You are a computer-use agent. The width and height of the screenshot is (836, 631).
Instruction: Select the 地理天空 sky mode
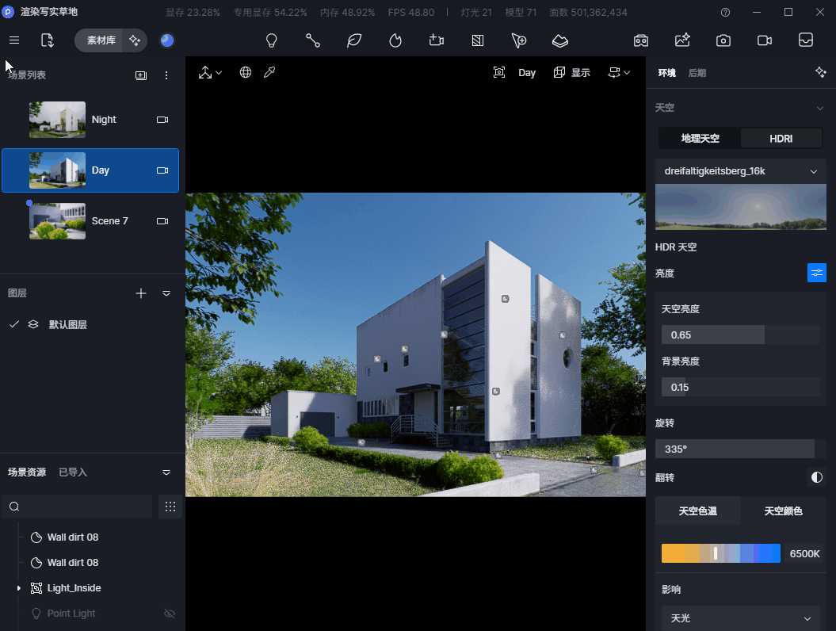[x=700, y=139]
